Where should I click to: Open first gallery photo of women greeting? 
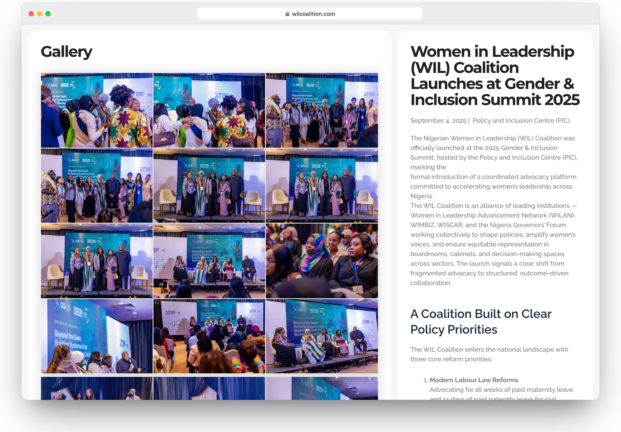(97, 110)
